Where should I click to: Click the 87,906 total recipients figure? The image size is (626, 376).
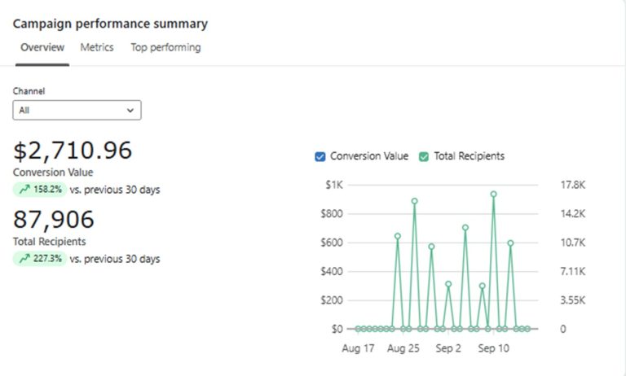[x=54, y=220]
